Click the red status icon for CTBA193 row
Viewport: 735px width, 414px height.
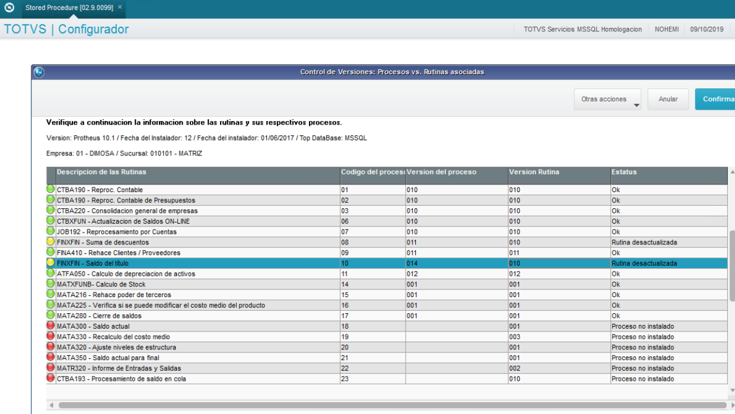click(50, 378)
